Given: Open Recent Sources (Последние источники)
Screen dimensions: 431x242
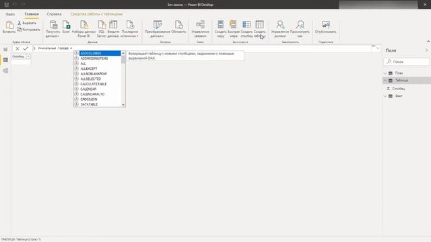Looking at the screenshot, I should pyautogui.click(x=129, y=28).
